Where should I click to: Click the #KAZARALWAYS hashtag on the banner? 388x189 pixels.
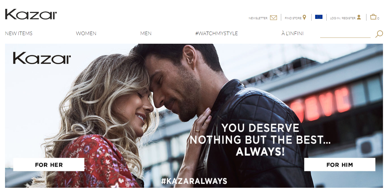(x=194, y=181)
